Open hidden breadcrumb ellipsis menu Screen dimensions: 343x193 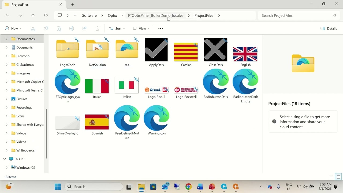(76, 16)
